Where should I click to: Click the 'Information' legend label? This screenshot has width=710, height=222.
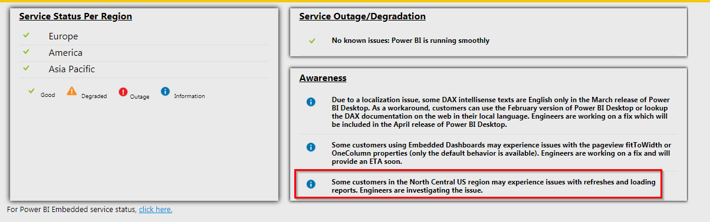[189, 96]
